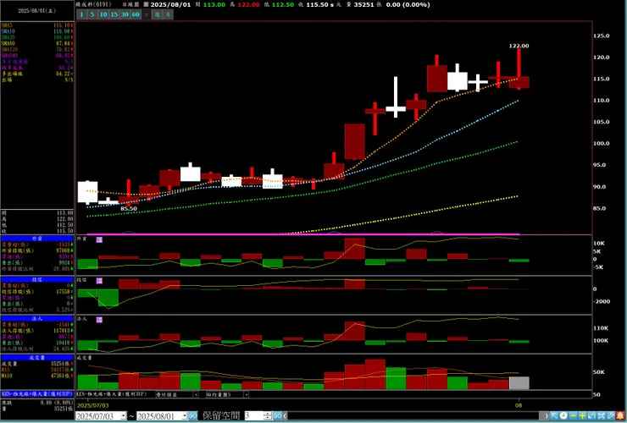
Task: Click the 122.00 high price label on chart
Action: pyautogui.click(x=519, y=46)
